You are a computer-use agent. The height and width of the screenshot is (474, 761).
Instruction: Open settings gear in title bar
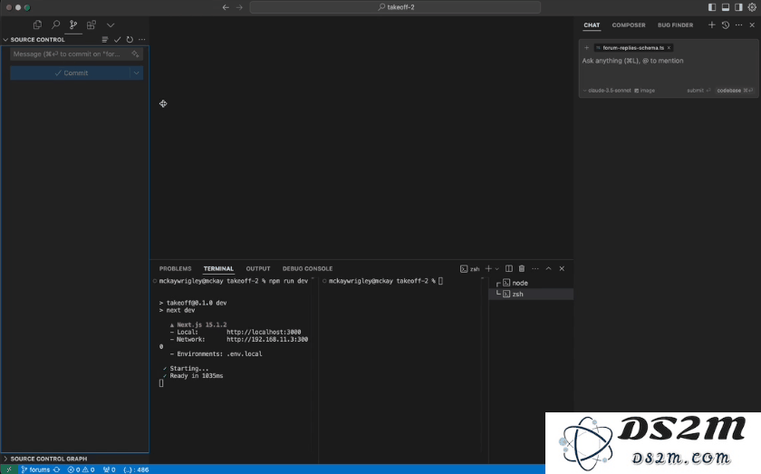tap(752, 7)
